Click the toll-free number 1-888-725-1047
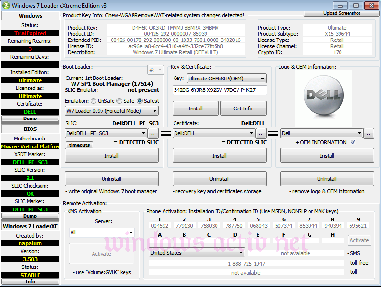This screenshot has height=287, width=381. 247,264
